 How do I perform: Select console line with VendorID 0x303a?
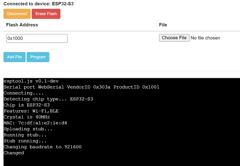[81, 87]
